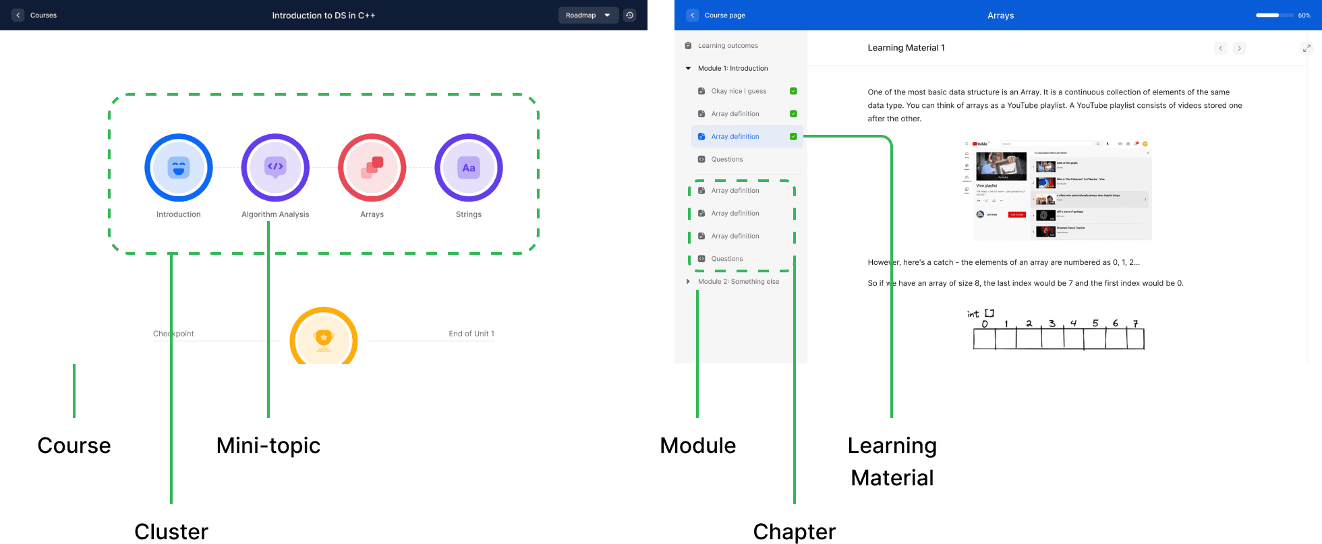Click the 60% course progress bar

pyautogui.click(x=1273, y=15)
